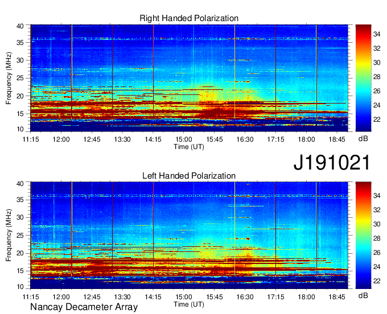Click the 15:45 time tick of Right Handed plot
The width and height of the screenshot is (387, 314).
click(x=215, y=139)
